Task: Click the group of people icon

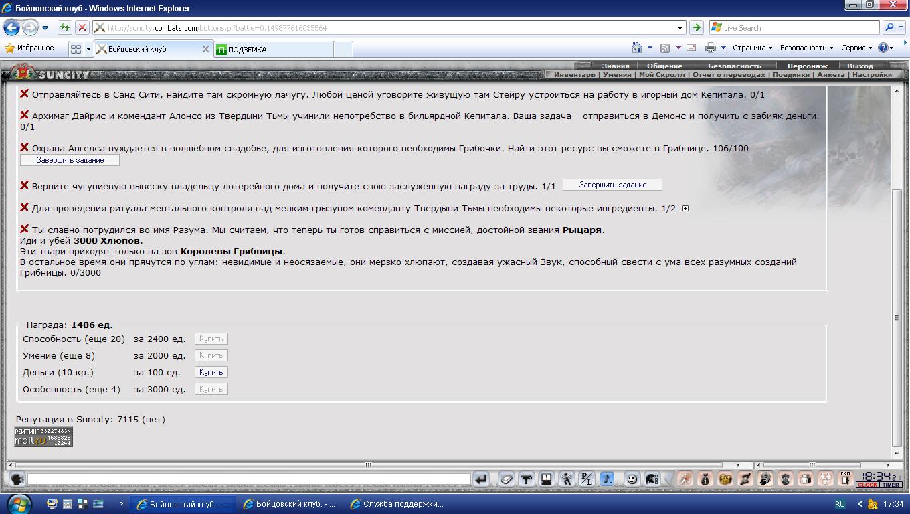Action: pyautogui.click(x=826, y=479)
